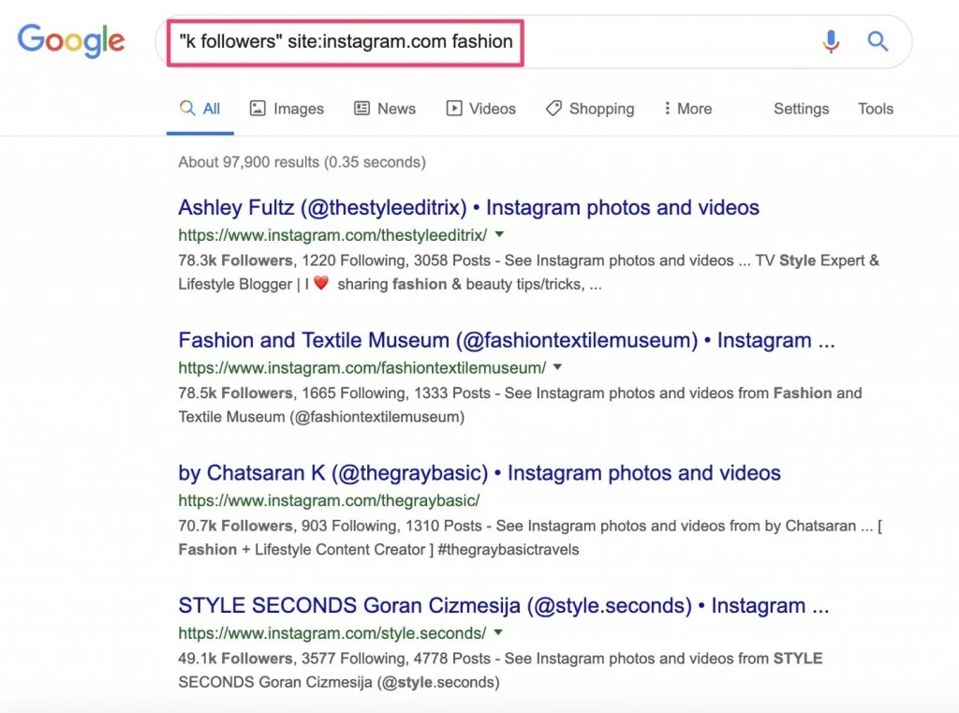Screen dimensions: 959x713
Task: Click the About 97,900 results text
Action: coord(302,162)
